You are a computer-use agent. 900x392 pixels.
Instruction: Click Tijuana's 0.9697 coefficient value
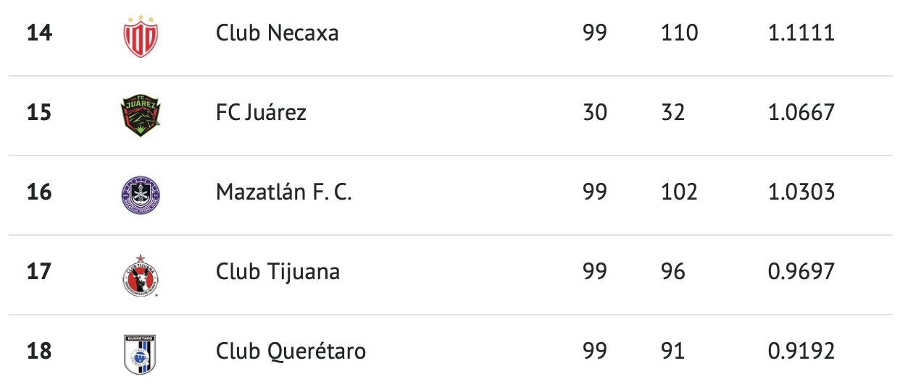click(x=801, y=272)
